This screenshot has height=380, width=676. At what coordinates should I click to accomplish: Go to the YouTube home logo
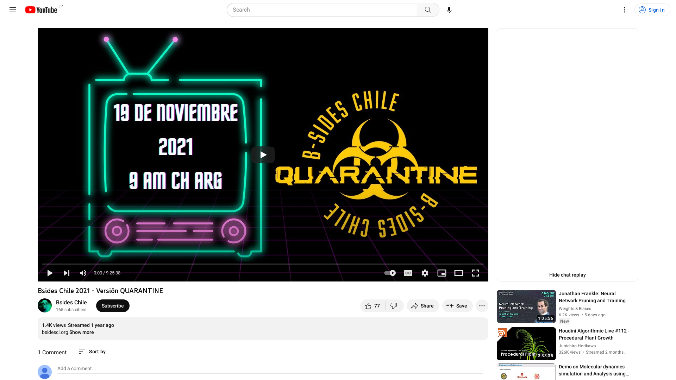pos(41,10)
